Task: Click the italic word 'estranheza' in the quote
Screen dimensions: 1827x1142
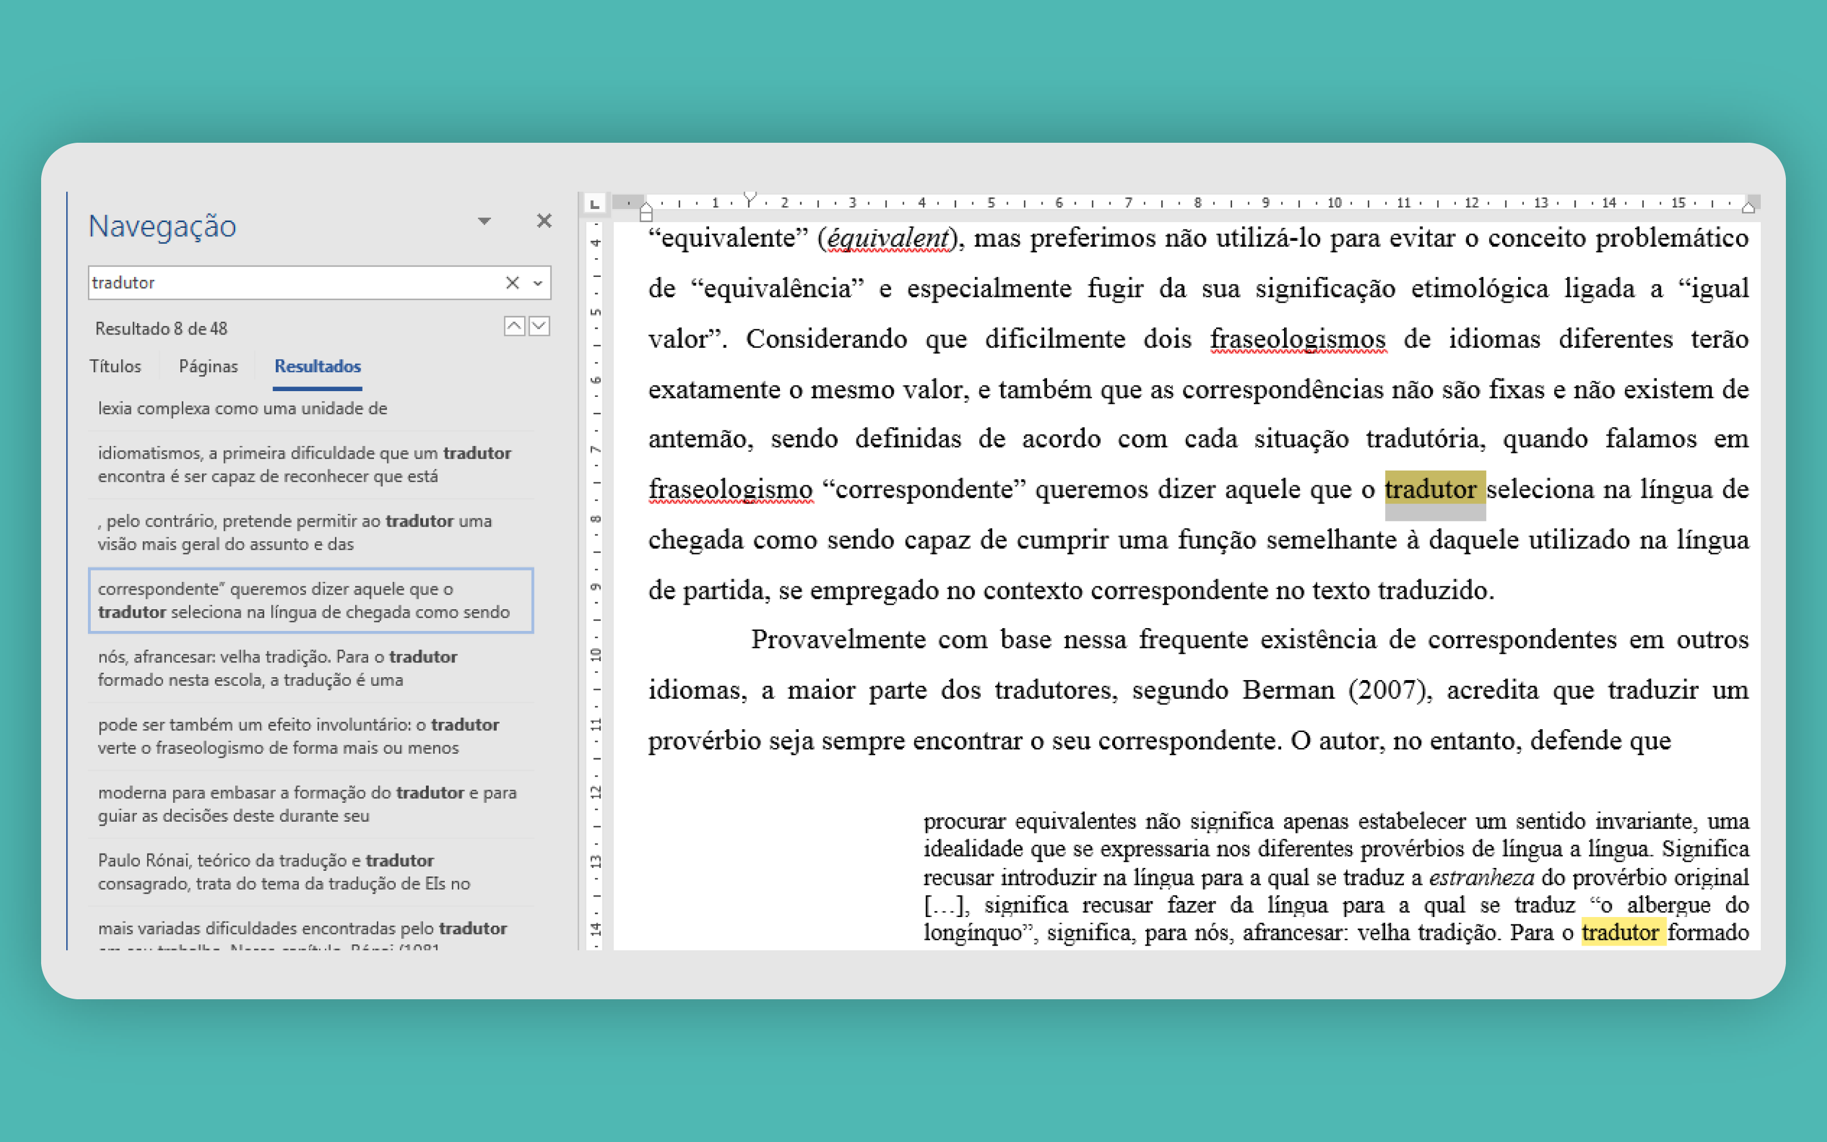Action: [1481, 877]
